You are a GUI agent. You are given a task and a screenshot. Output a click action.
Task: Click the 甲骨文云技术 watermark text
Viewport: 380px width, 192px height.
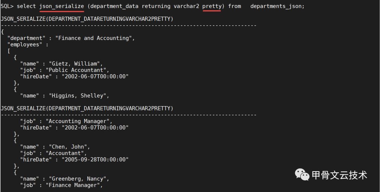click(x=340, y=175)
